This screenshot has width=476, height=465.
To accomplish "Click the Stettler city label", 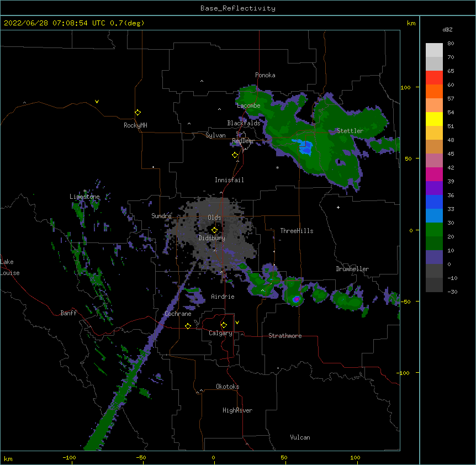I will [x=350, y=131].
